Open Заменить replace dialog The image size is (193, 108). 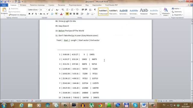tap(177, 12)
